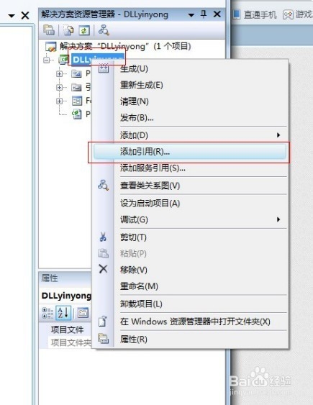Choose 剪切(T) menu entry

point(190,237)
